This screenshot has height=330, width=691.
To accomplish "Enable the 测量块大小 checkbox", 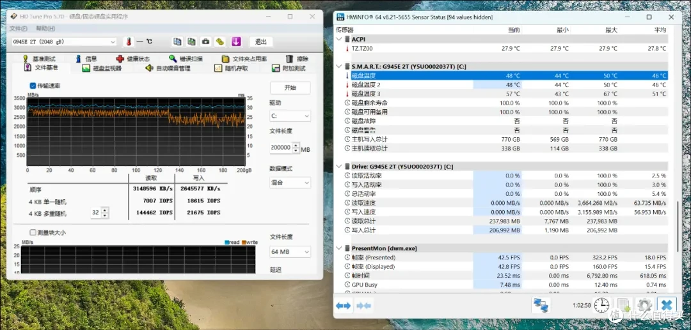I will click(x=33, y=232).
